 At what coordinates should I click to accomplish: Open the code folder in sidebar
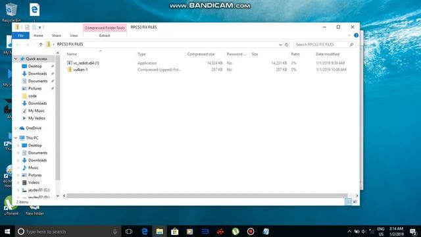pos(32,96)
